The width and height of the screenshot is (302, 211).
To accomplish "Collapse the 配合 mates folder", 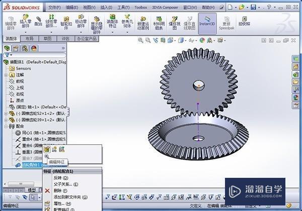I will point(6,127).
